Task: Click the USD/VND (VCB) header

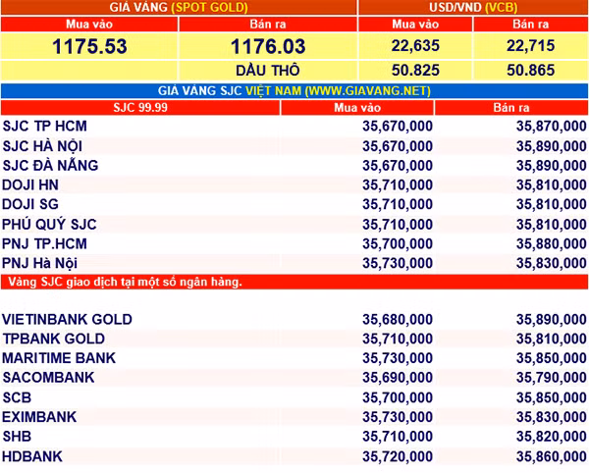Action: [x=473, y=7]
